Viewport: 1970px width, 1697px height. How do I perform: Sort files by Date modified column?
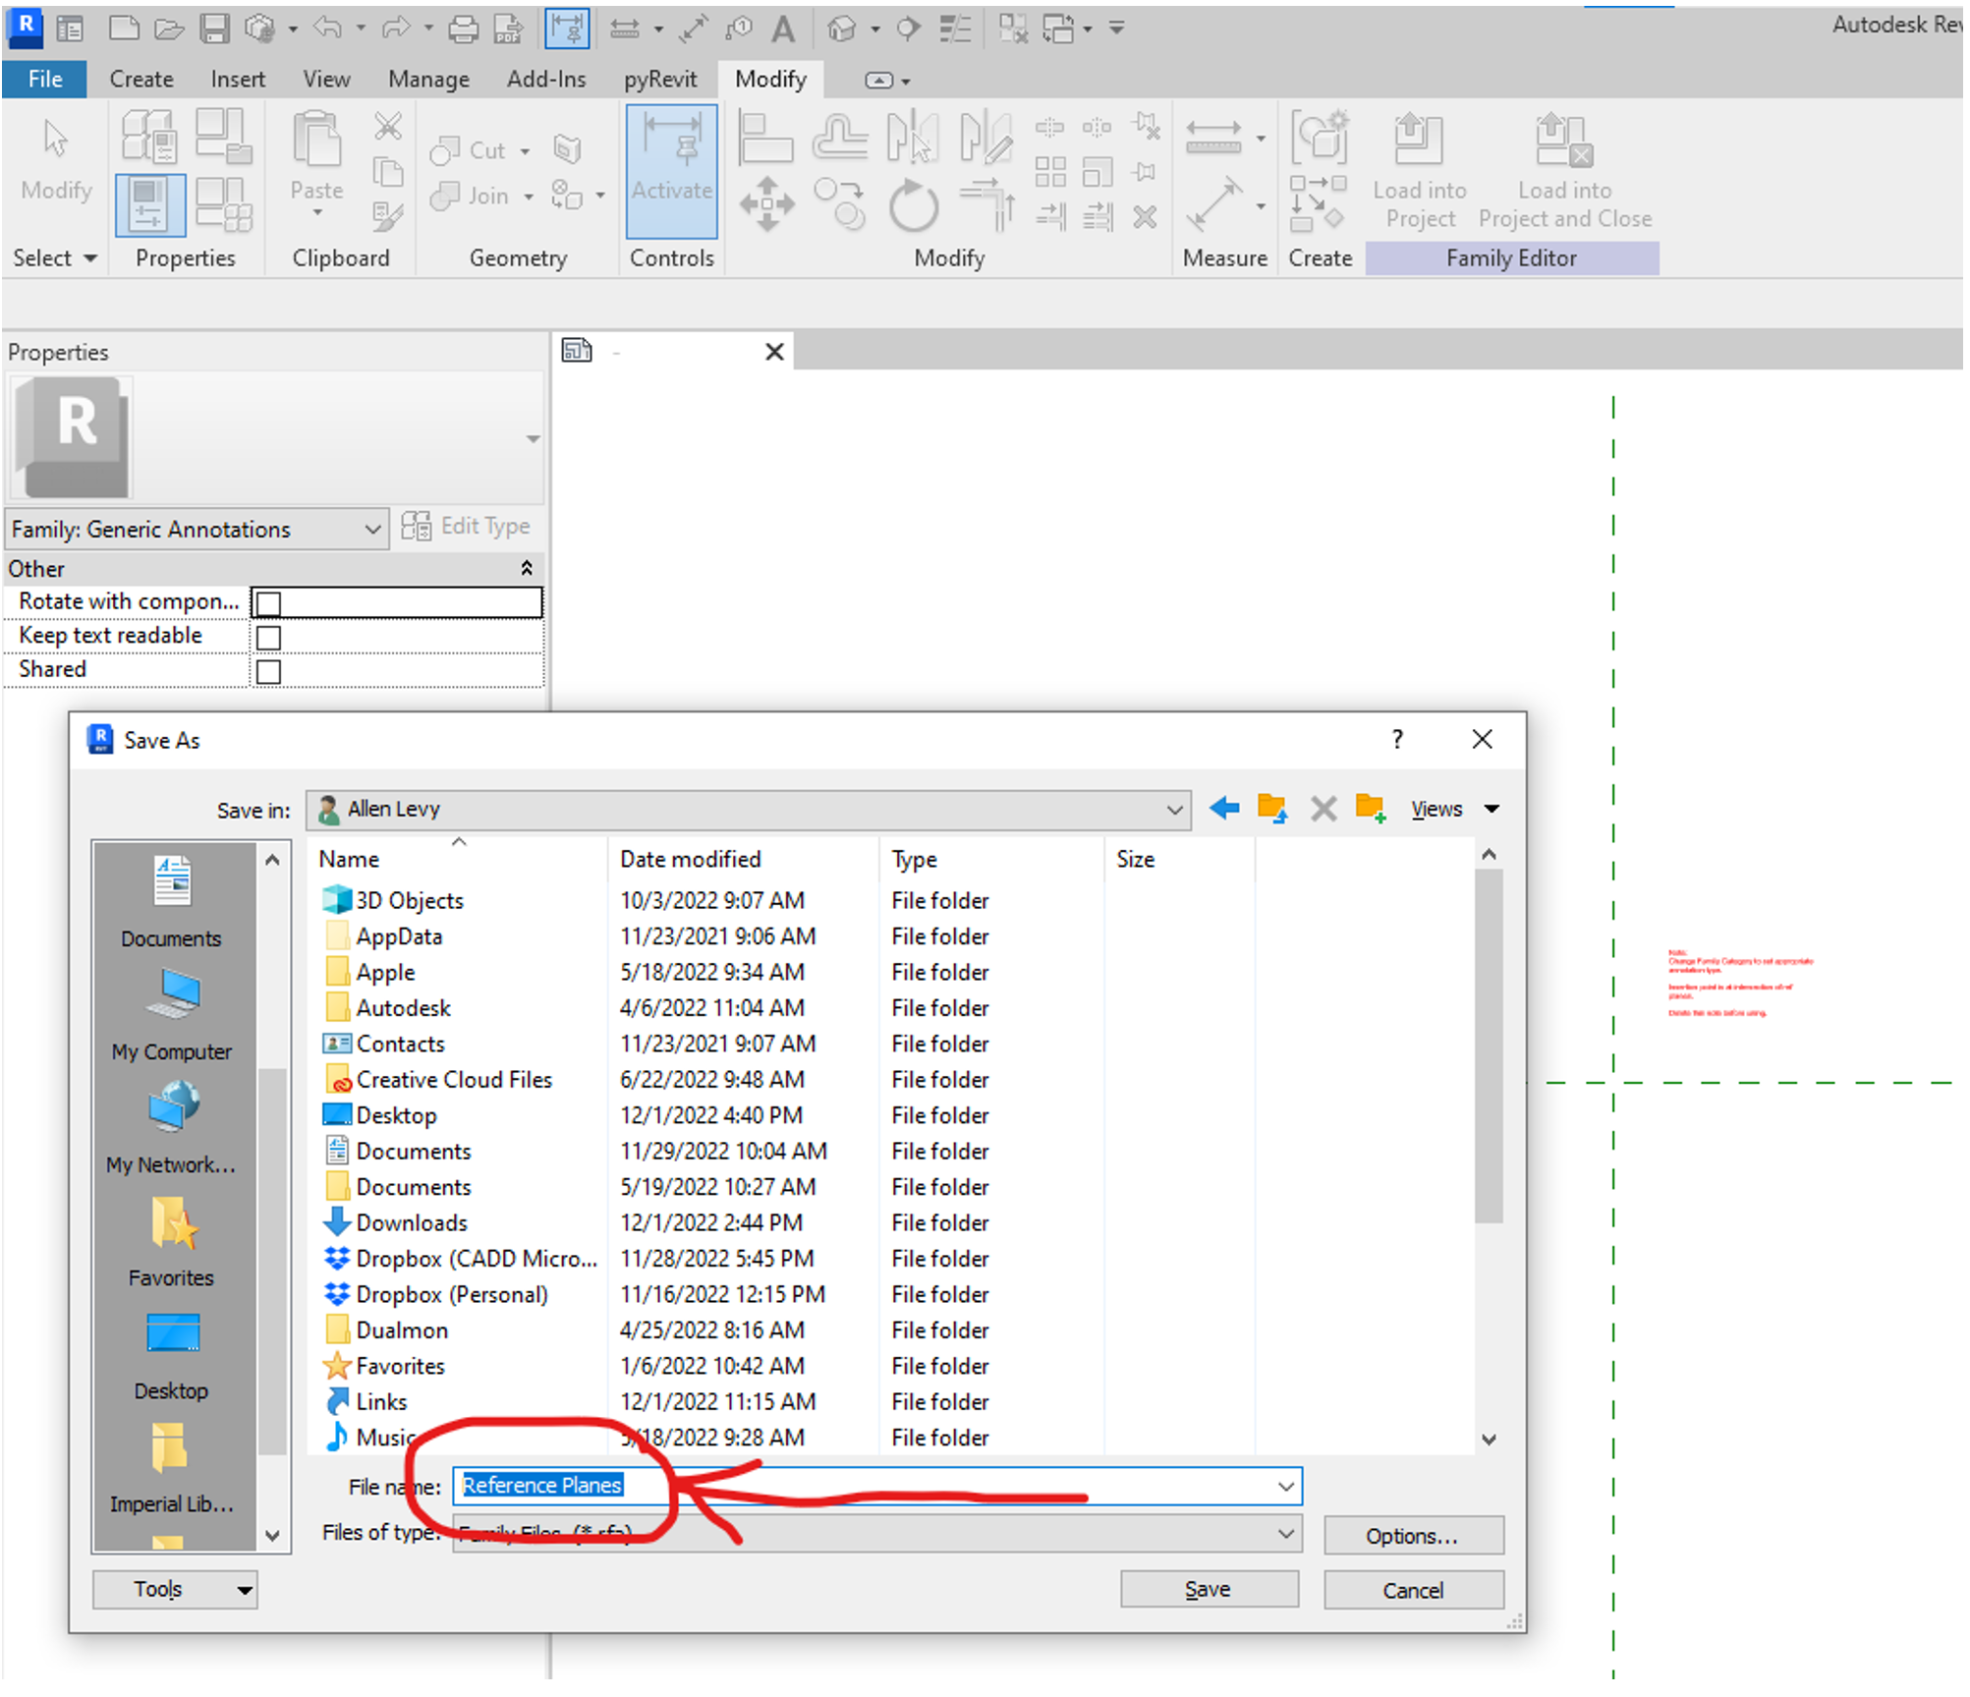[x=691, y=860]
